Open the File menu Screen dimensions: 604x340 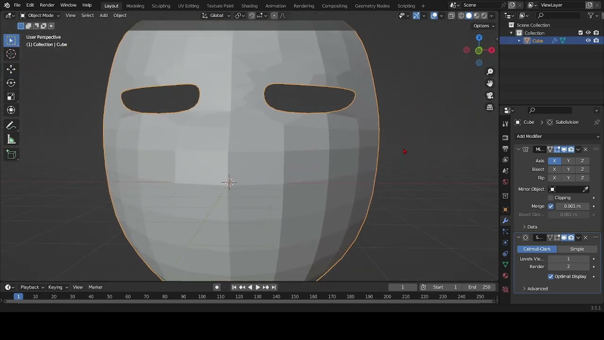[17, 5]
